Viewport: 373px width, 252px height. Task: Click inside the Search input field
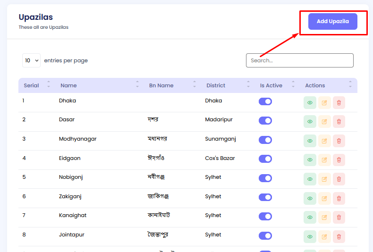(x=299, y=60)
